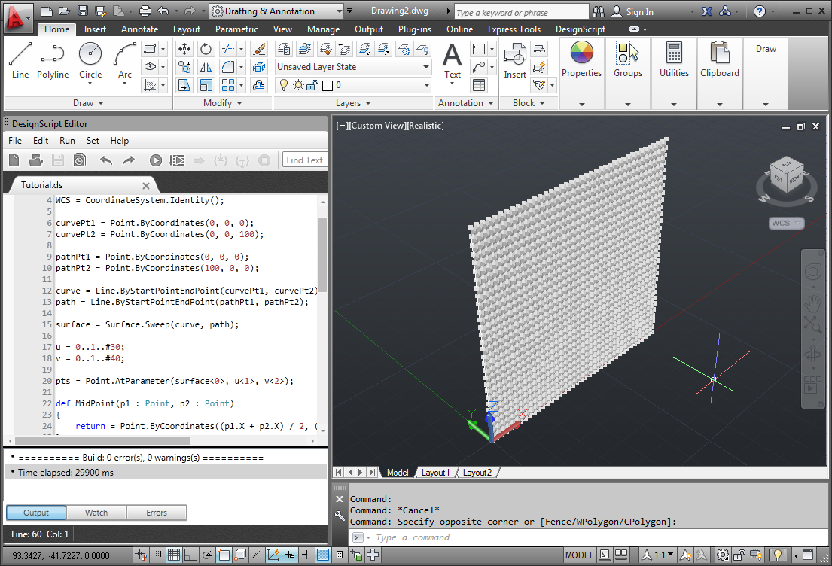
Task: Toggle grid display in status bar
Action: point(174,555)
